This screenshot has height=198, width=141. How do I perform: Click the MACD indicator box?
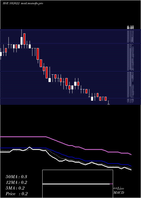coord(78,184)
